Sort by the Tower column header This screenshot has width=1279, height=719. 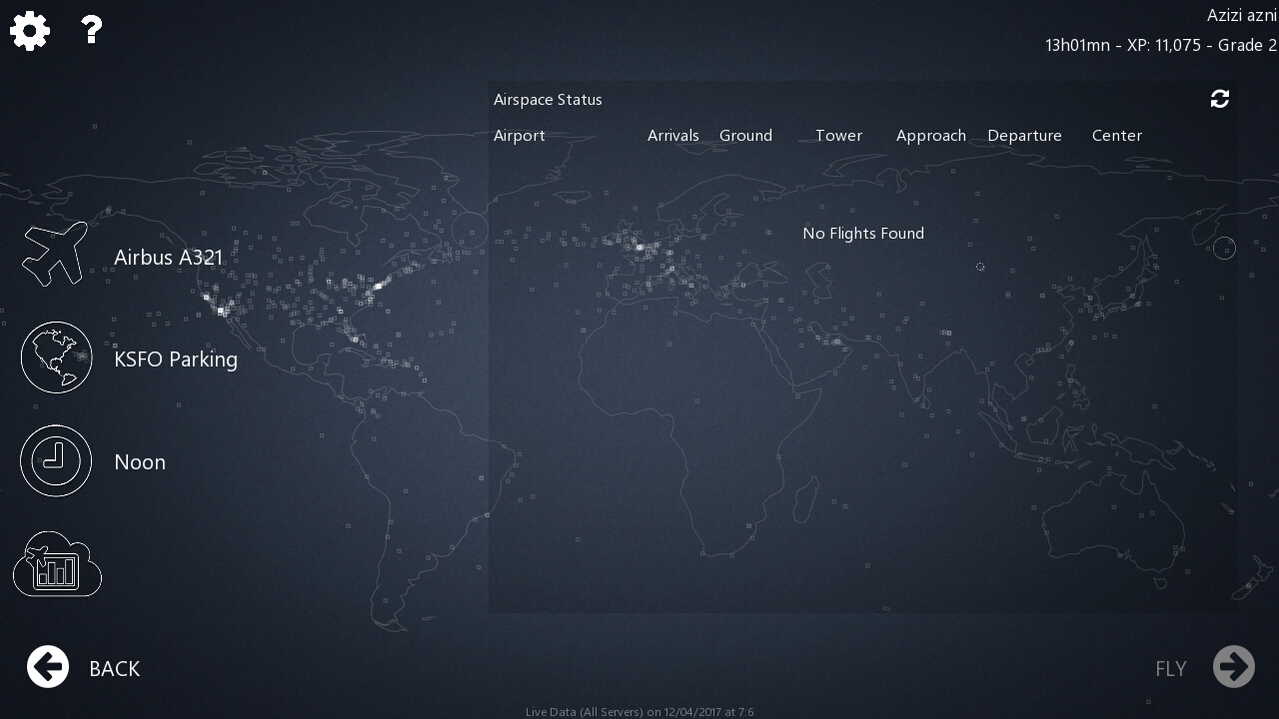point(839,136)
